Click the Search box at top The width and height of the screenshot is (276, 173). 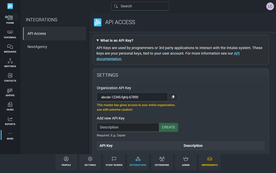tap(140, 6)
